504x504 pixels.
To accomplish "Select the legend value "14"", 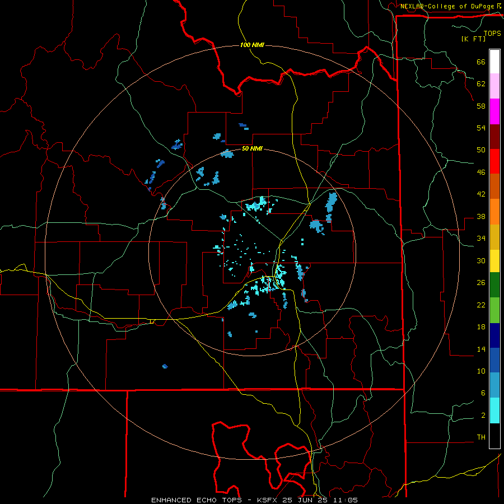I will (481, 349).
